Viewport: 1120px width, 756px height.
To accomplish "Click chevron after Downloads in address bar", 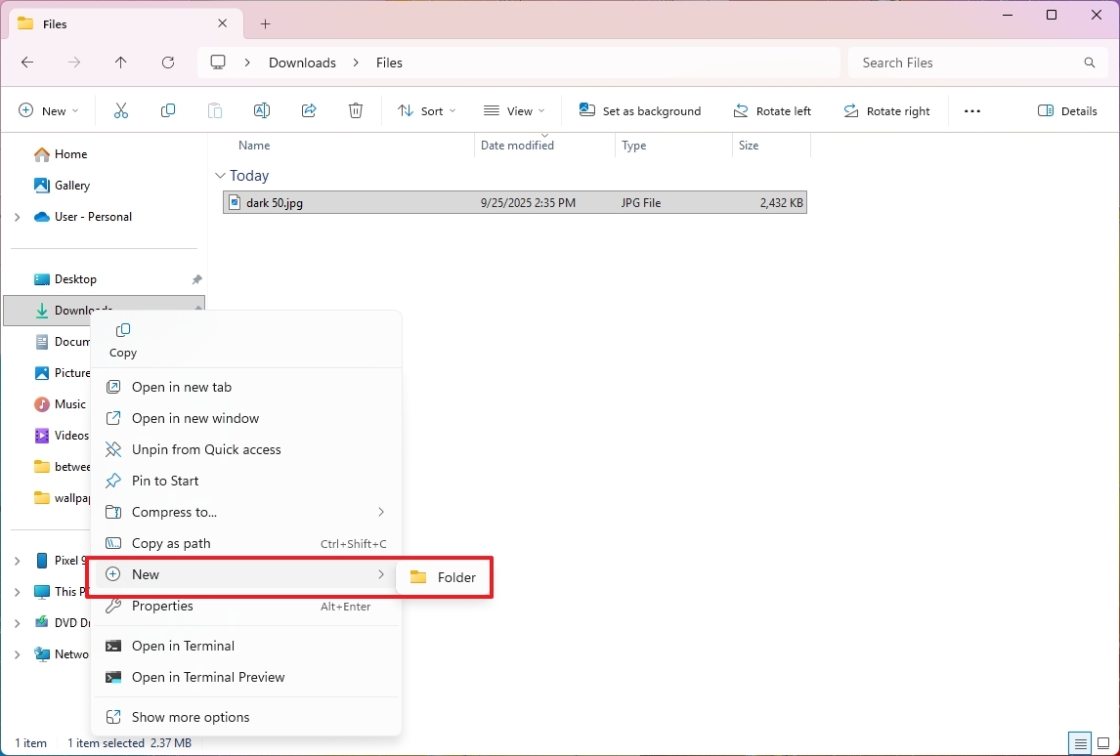I will 356,63.
